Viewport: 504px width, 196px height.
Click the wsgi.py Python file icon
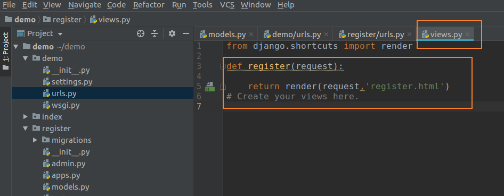(46, 105)
